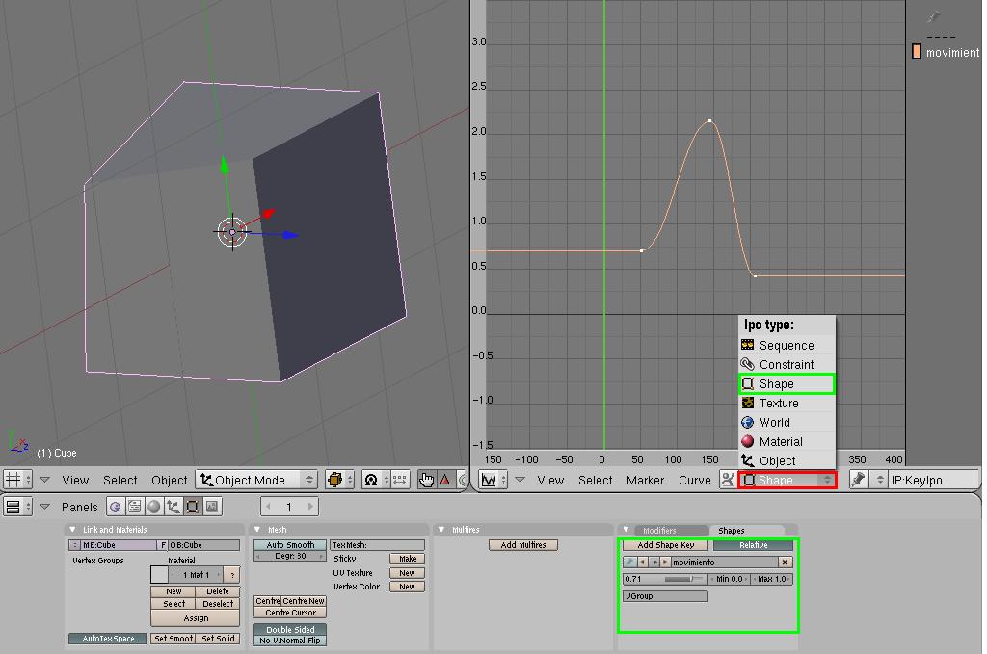The image size is (987, 654).
Task: Open the Shape Ipo type dropdown
Action: pos(787,480)
